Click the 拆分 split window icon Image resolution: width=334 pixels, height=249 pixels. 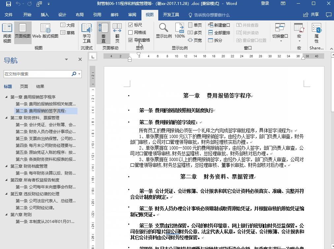coord(211,39)
